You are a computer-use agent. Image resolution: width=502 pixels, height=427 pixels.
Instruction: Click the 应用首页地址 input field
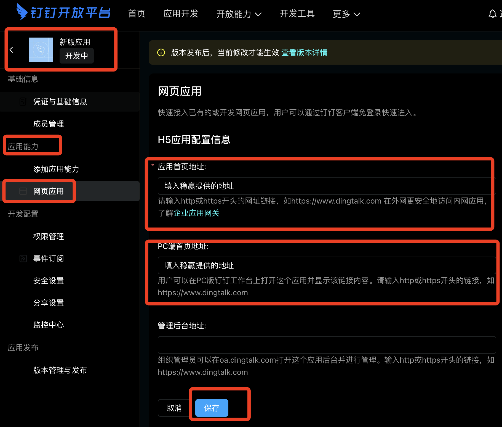click(327, 186)
